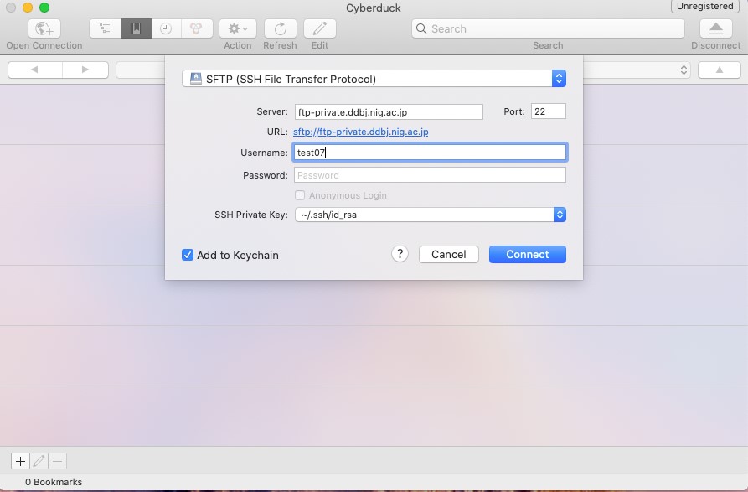
Task: Click the Refresh toolbar icon
Action: (x=280, y=28)
